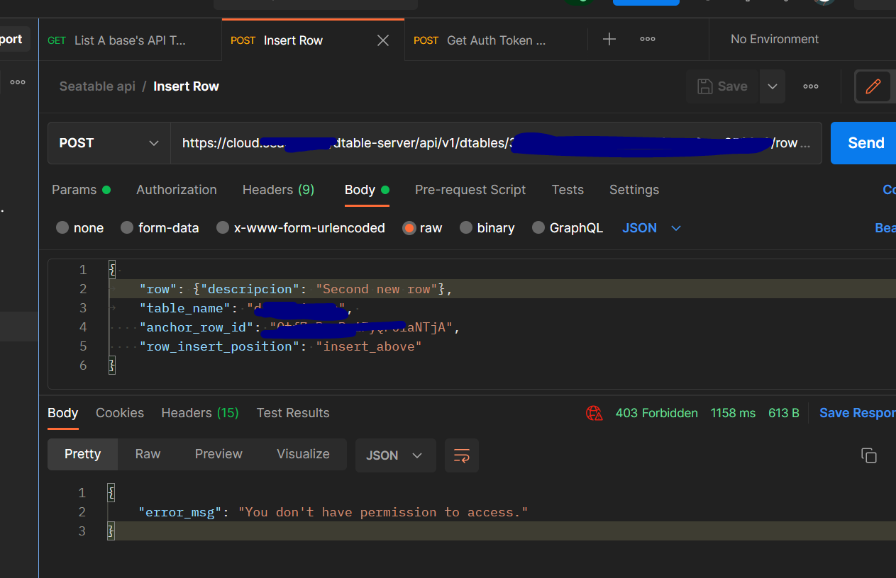Screen dimensions: 896x578
Task: Select the form-data radio option
Action: point(127,228)
